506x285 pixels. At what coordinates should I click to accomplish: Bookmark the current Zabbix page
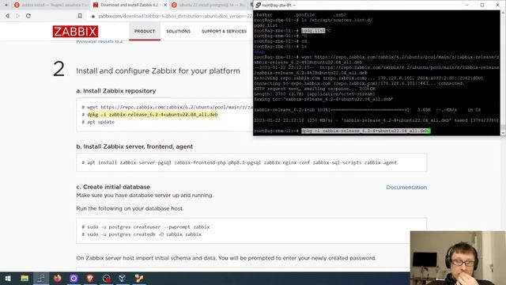(x=80, y=16)
